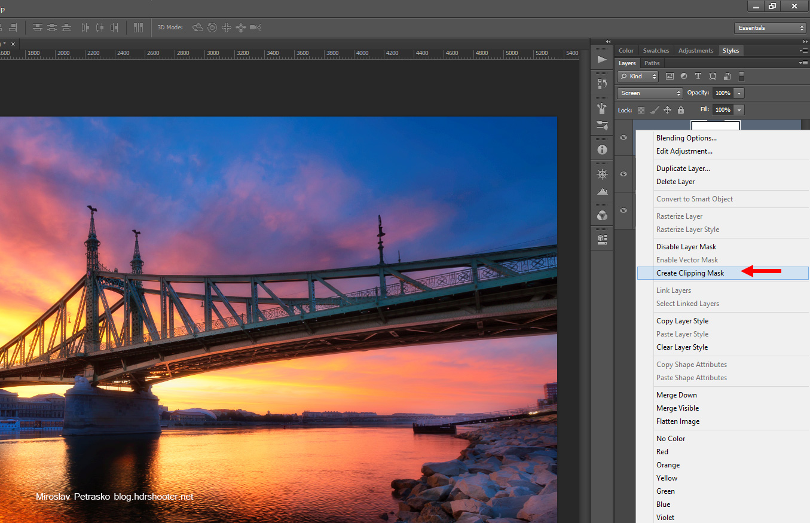Expand the Essentials workspace dropdown
The image size is (810, 523).
tap(770, 28)
